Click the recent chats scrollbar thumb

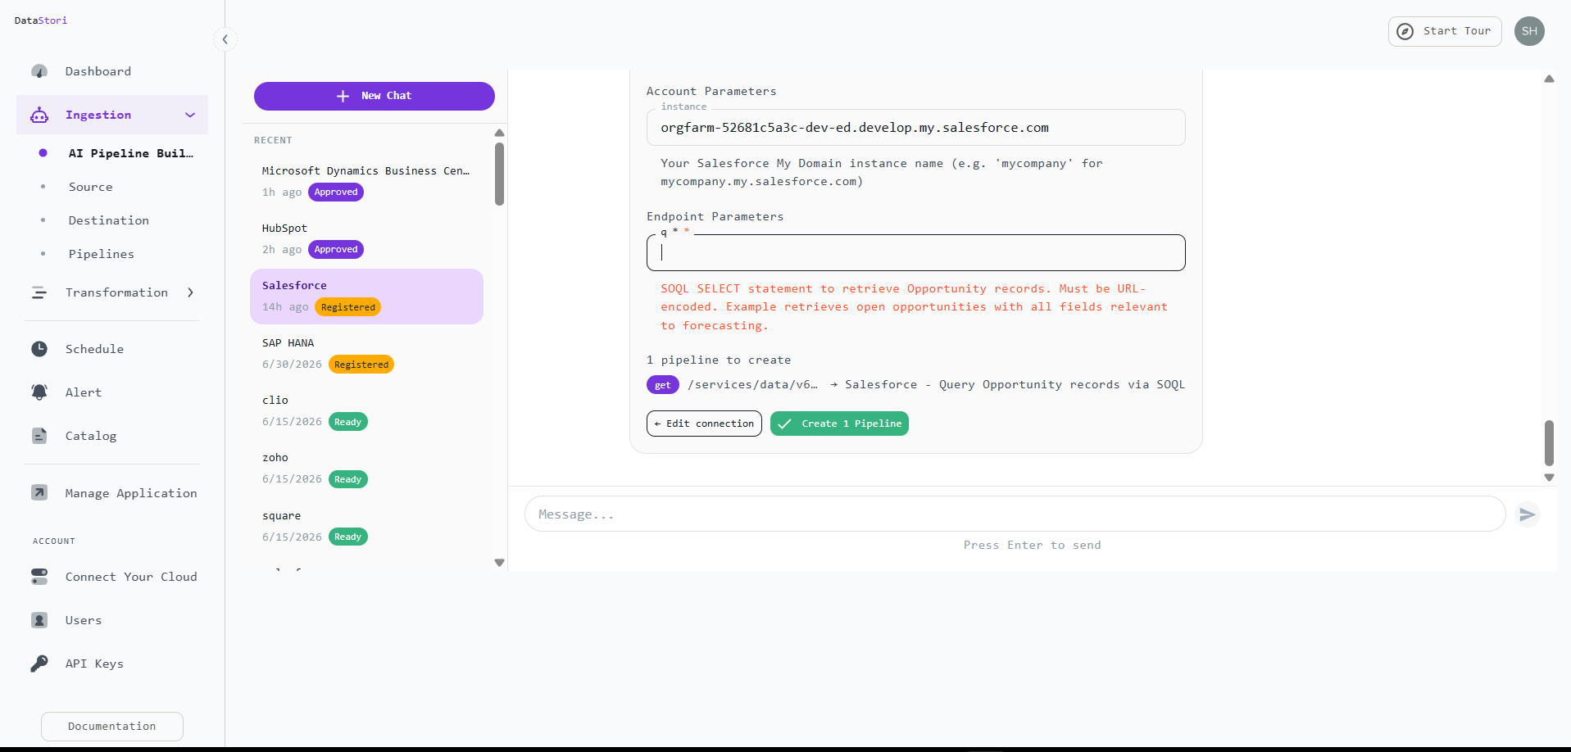click(x=499, y=174)
